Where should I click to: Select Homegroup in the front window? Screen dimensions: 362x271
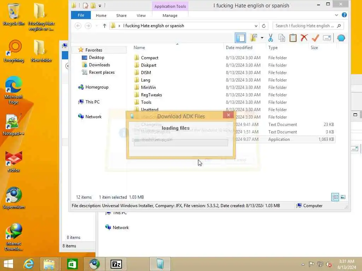tap(97, 87)
